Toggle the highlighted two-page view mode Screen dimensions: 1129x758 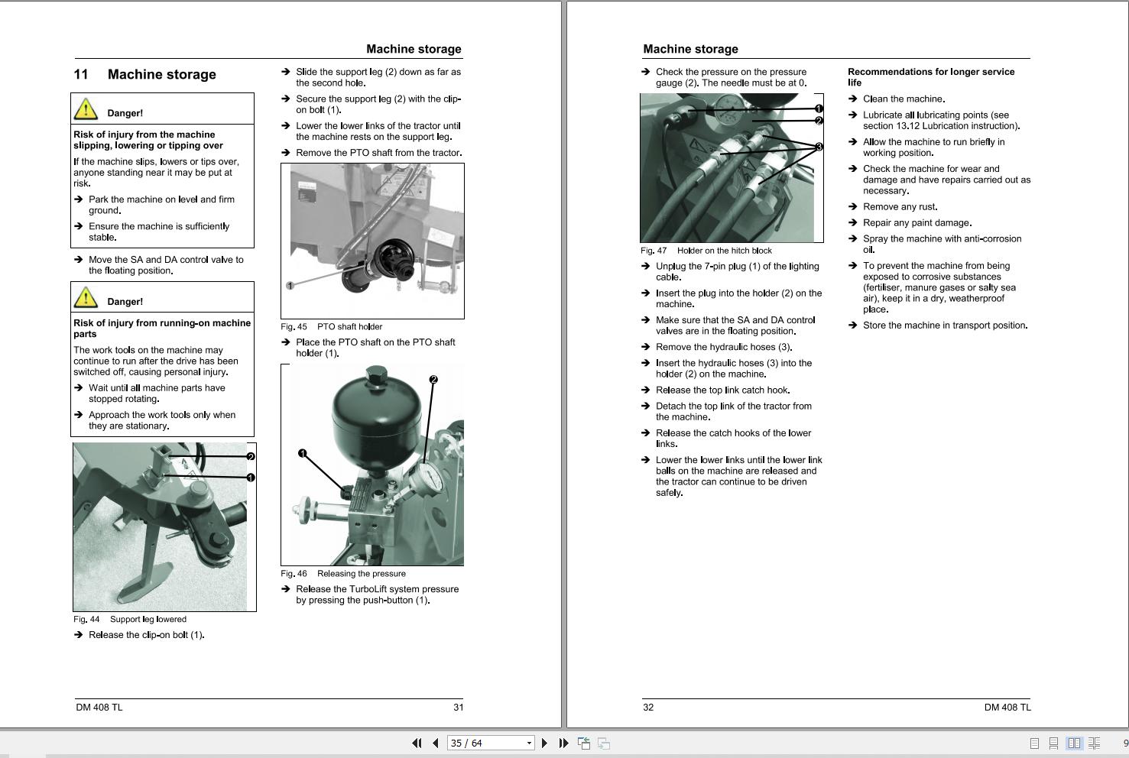(1075, 742)
